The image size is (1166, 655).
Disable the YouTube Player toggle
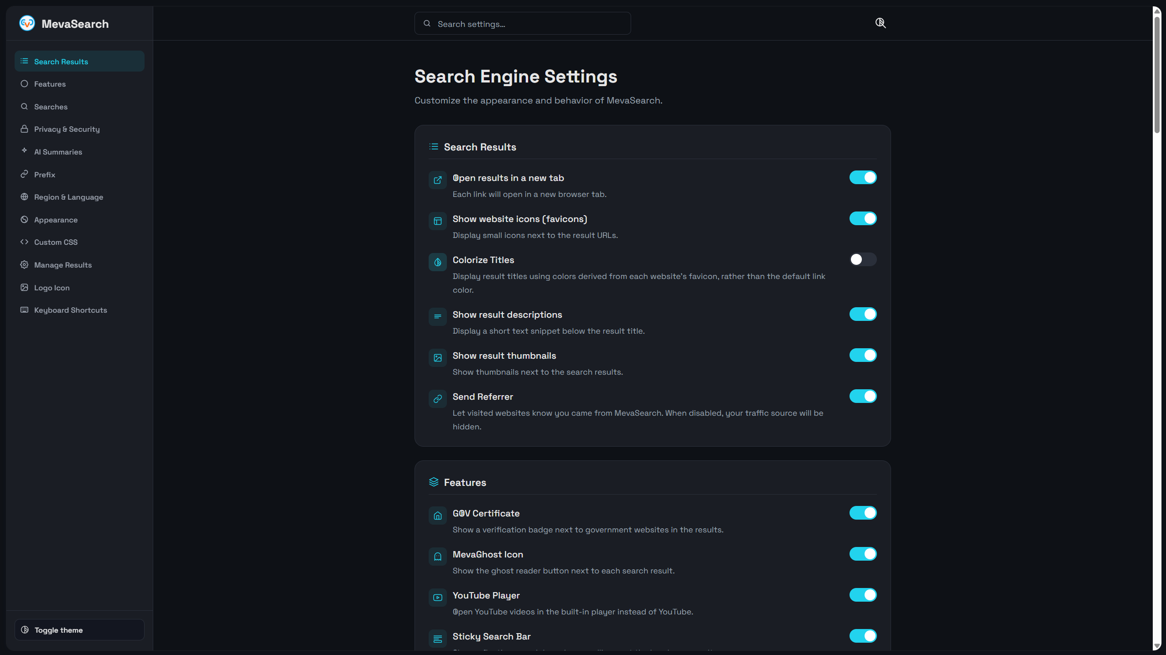[863, 595]
